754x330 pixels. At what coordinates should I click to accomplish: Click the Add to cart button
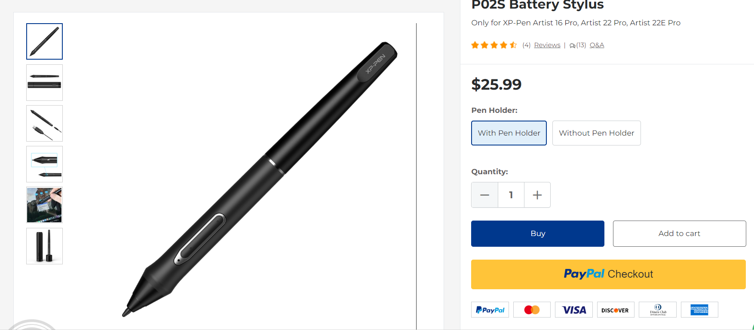(679, 233)
